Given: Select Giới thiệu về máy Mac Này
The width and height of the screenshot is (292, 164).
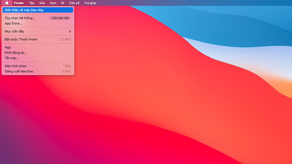Looking at the screenshot, I should coord(38,10).
